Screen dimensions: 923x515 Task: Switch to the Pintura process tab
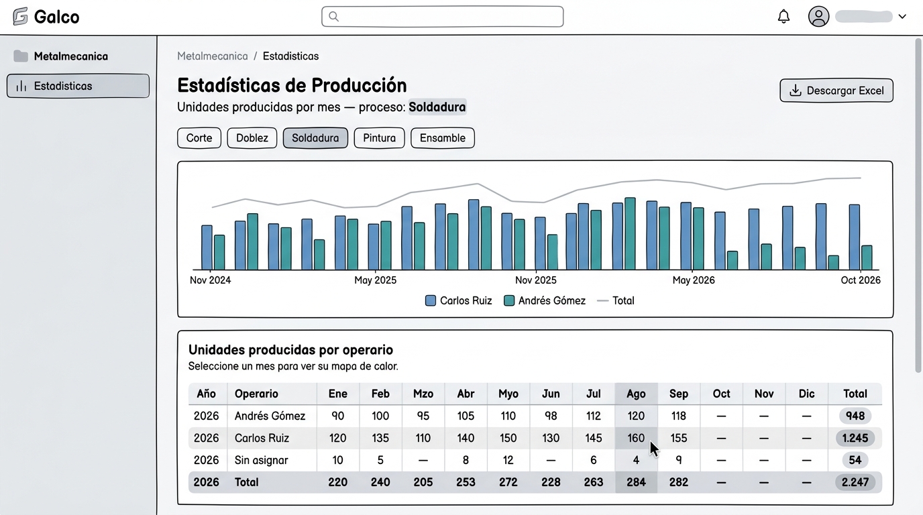(379, 138)
